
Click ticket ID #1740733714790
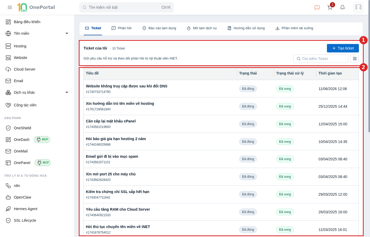[x=98, y=92]
